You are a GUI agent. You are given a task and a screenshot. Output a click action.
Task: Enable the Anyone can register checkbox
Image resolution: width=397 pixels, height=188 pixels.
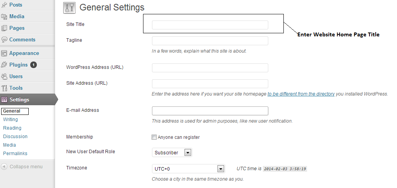154,137
